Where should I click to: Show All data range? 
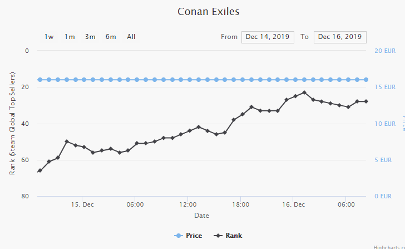131,37
